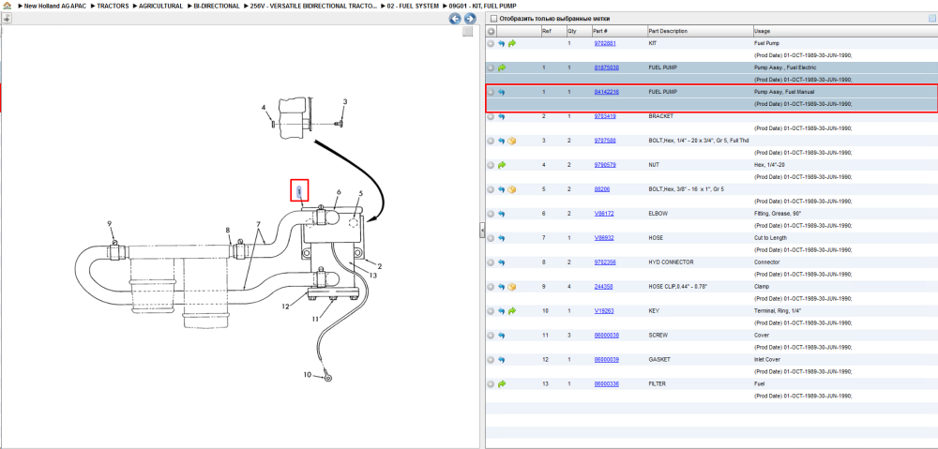Viewport: 938px width, 449px height.
Task: Select callout 4 on the diagram
Action: click(263, 108)
